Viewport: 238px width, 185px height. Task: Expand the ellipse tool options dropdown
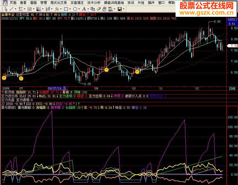click(79, 9)
